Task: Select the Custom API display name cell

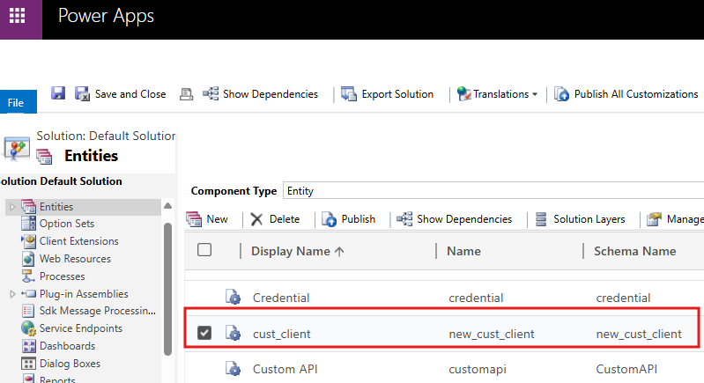Action: (285, 369)
